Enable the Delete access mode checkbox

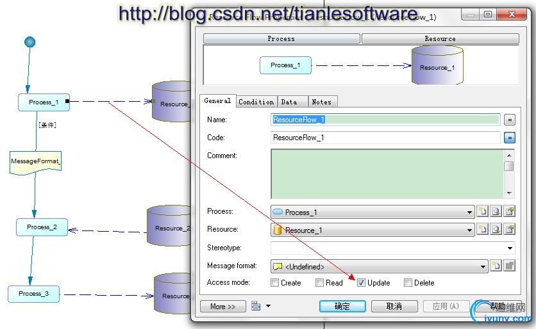click(x=408, y=282)
